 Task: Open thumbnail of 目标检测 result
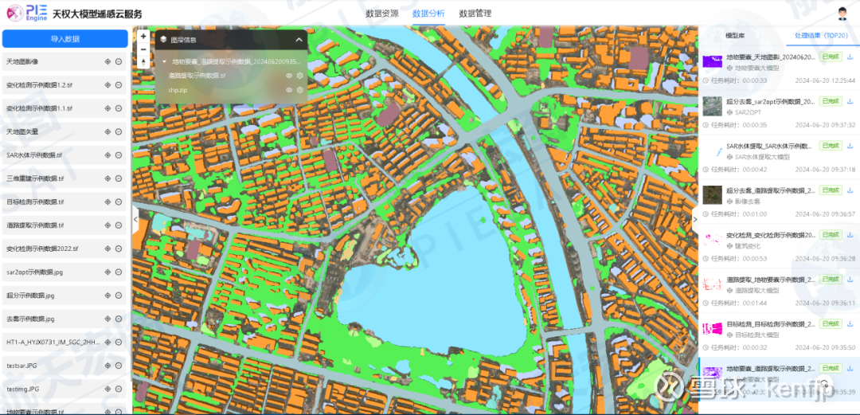click(712, 328)
